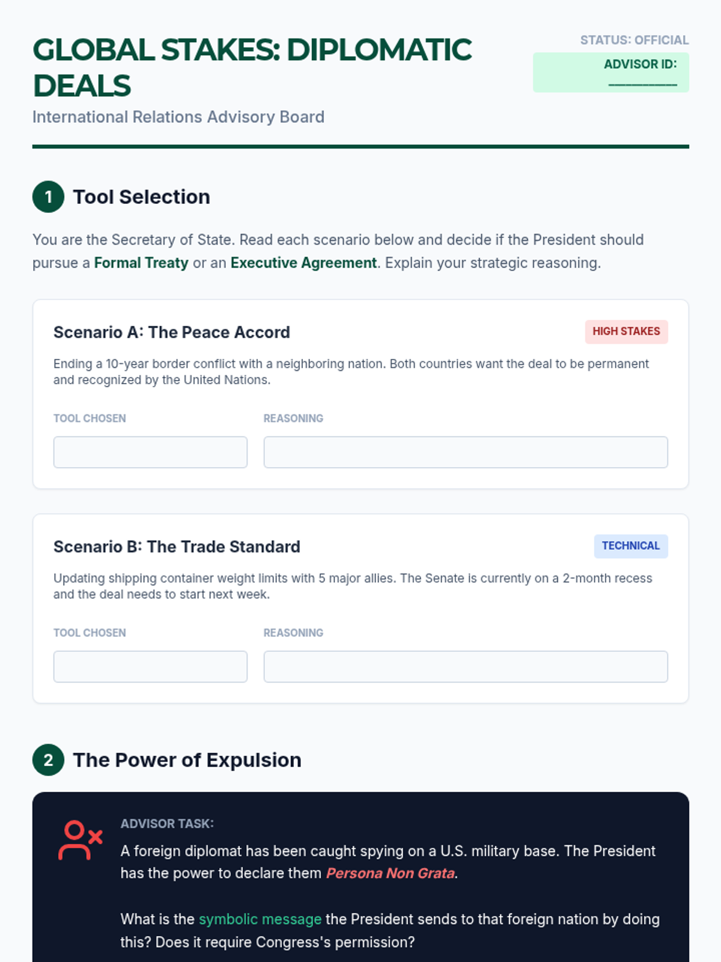Click the Formal Treaty bold term
This screenshot has width=721, height=962.
click(141, 263)
